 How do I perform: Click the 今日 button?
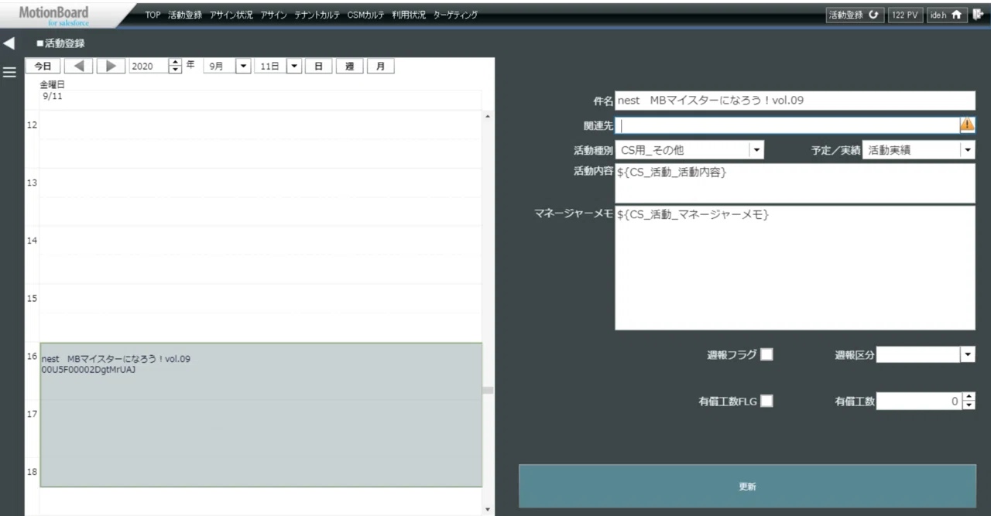tap(43, 67)
